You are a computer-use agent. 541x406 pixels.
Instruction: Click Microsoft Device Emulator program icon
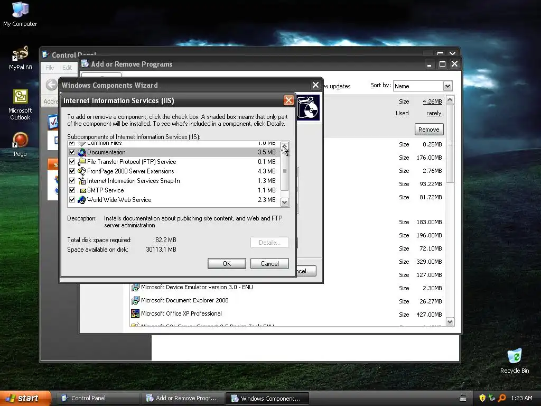(135, 287)
